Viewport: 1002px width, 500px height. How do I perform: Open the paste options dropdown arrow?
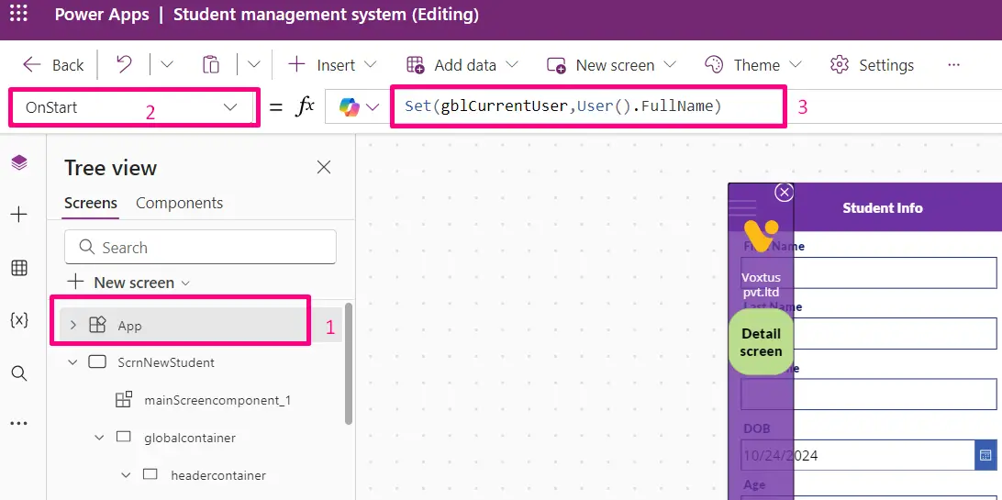[x=253, y=64]
